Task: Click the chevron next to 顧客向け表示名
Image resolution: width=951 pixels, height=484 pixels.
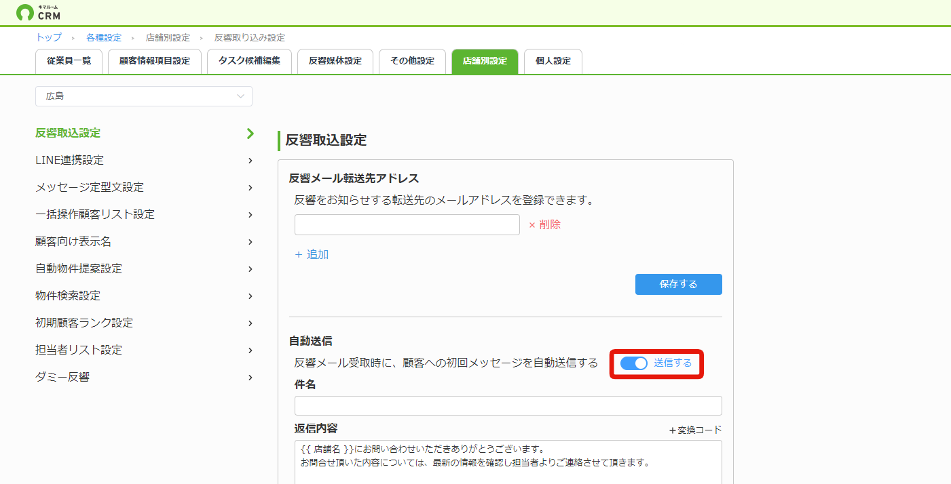Action: (x=250, y=242)
